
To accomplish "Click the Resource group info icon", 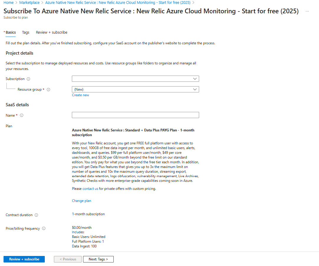I will pos(48,89).
